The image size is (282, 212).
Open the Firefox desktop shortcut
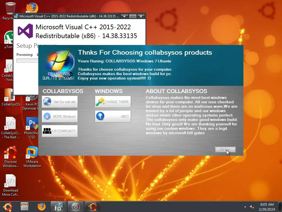(32, 7)
